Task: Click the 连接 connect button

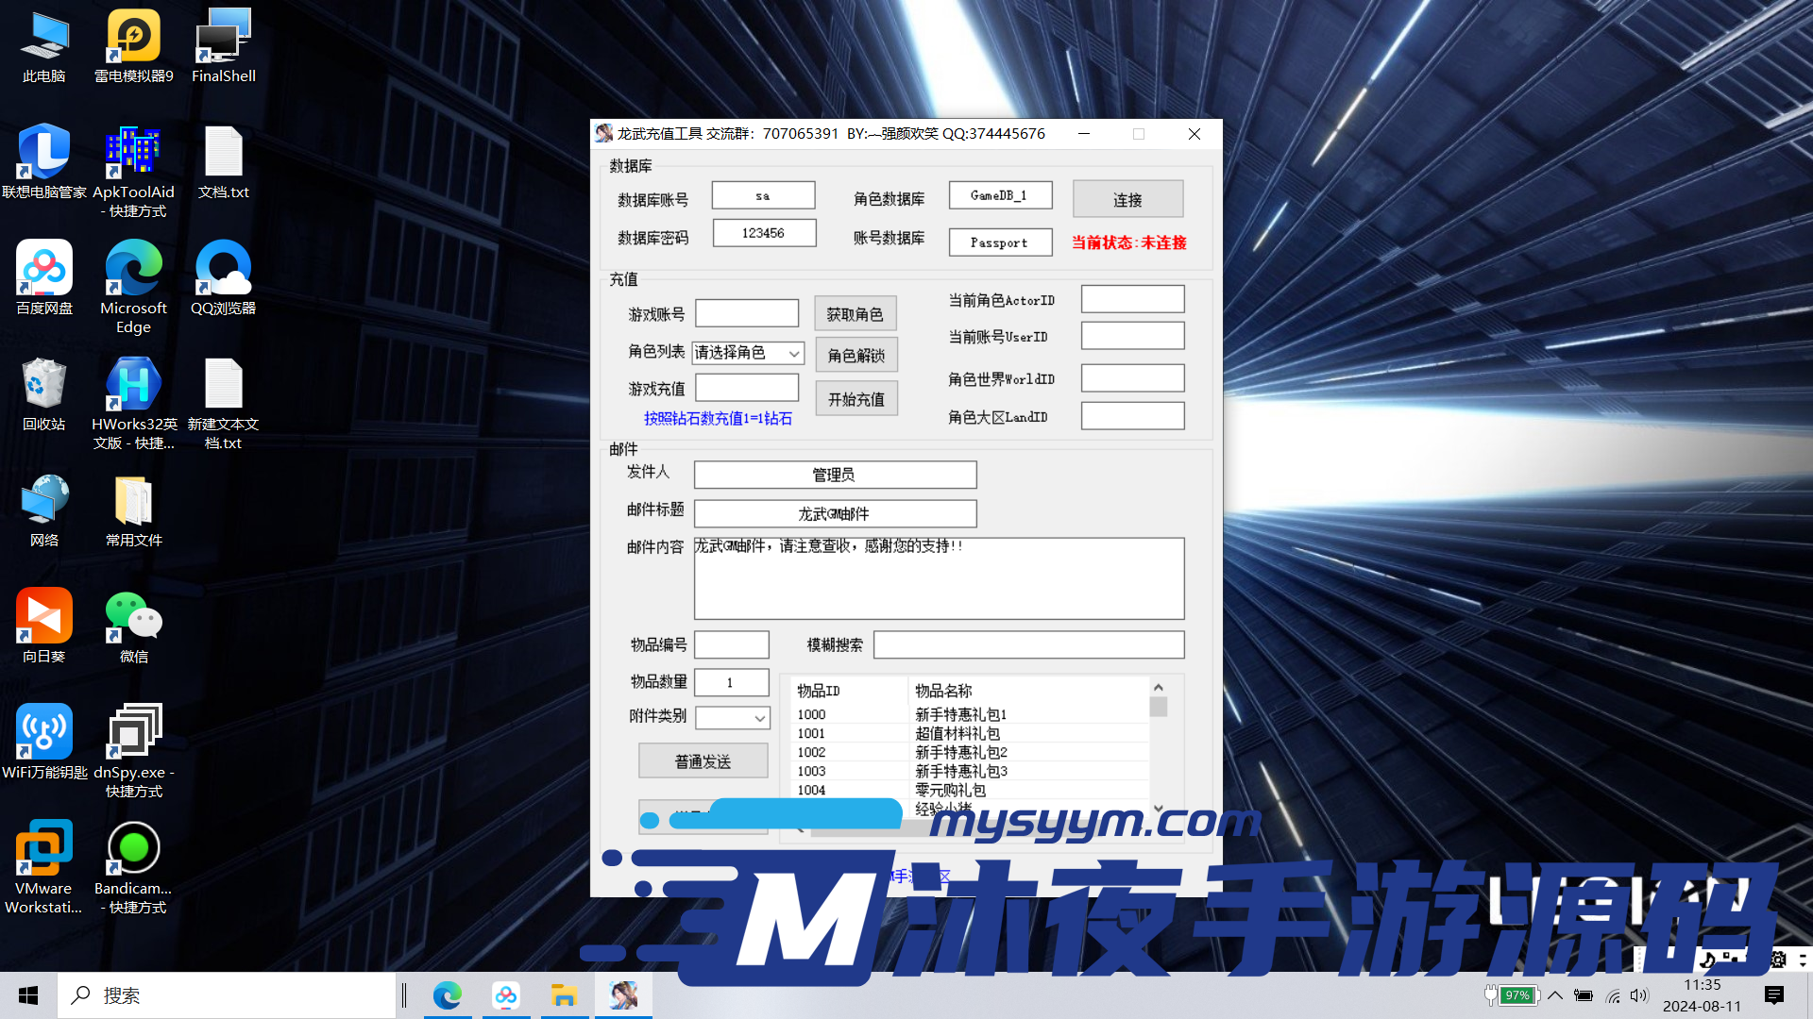Action: pos(1127,200)
